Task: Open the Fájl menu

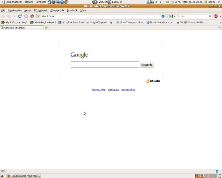Action: (x=3, y=11)
